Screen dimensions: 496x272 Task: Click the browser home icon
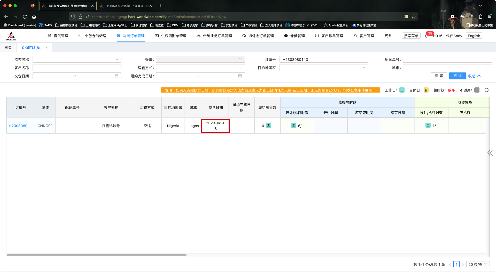tap(34, 17)
